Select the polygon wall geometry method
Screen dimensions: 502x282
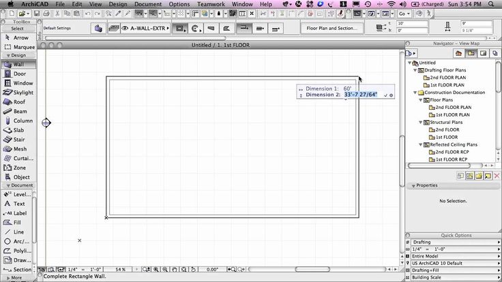(x=226, y=29)
